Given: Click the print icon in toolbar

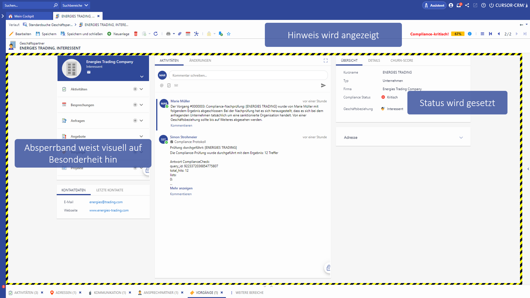Looking at the screenshot, I should pyautogui.click(x=168, y=34).
